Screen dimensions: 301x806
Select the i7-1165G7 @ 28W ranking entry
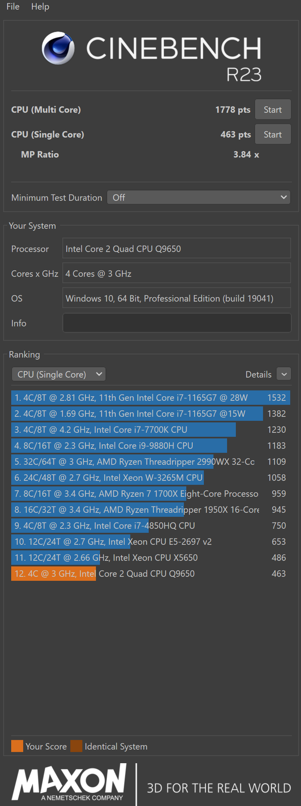[151, 398]
